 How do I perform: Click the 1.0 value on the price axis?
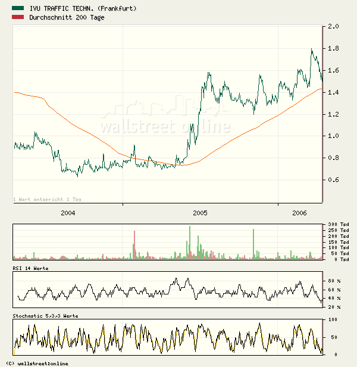(x=333, y=136)
